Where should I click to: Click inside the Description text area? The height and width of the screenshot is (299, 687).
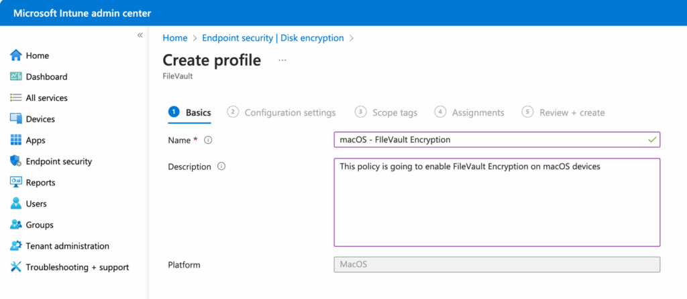tap(496, 207)
